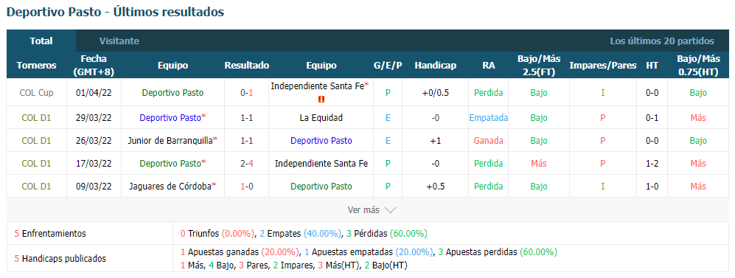Click Junior de Barranquilla team name
The height and width of the screenshot is (278, 735).
pos(170,141)
